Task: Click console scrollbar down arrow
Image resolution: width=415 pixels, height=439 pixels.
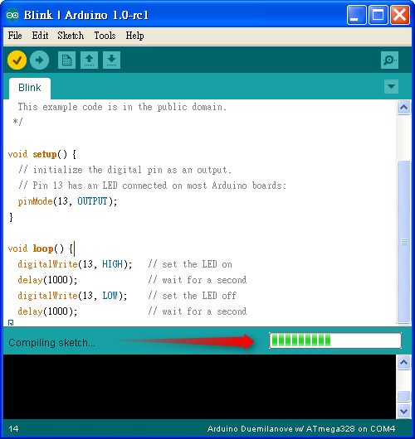Action: 403,412
